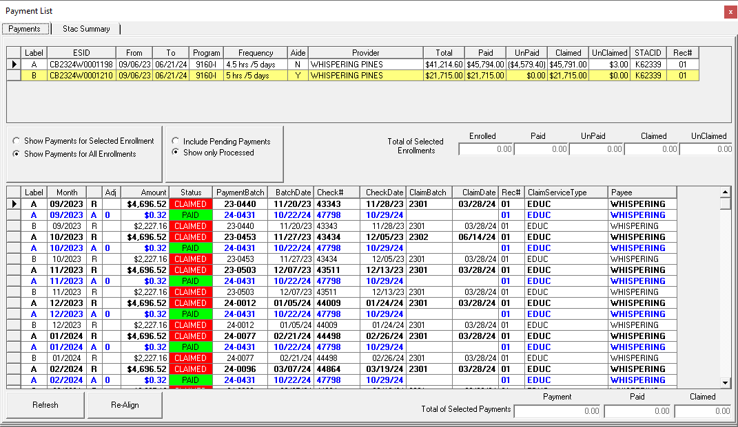Click the $0.32 amount for blue 11/2023 row

coord(145,281)
